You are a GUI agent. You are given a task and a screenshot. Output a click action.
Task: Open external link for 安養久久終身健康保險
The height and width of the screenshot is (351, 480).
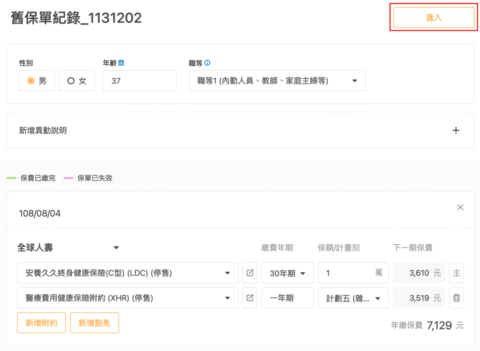(250, 273)
